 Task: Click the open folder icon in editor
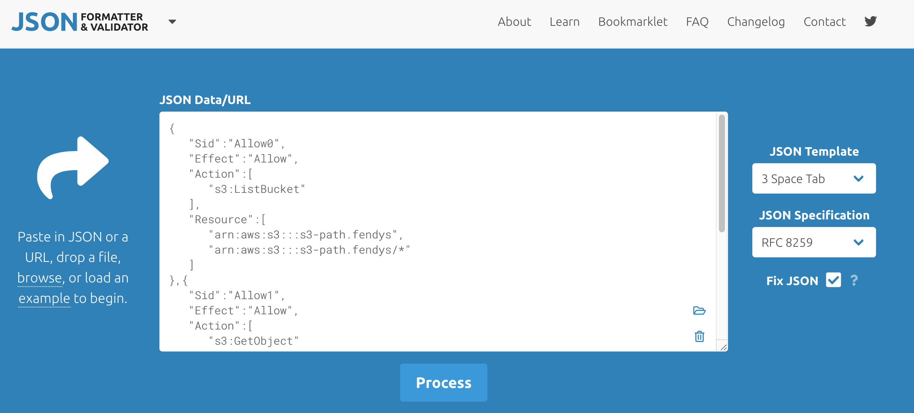699,311
